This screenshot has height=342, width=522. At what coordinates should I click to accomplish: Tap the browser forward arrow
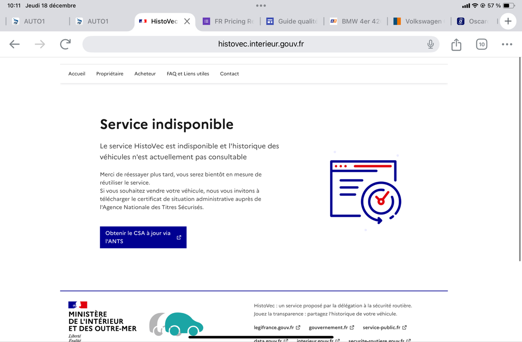(40, 44)
